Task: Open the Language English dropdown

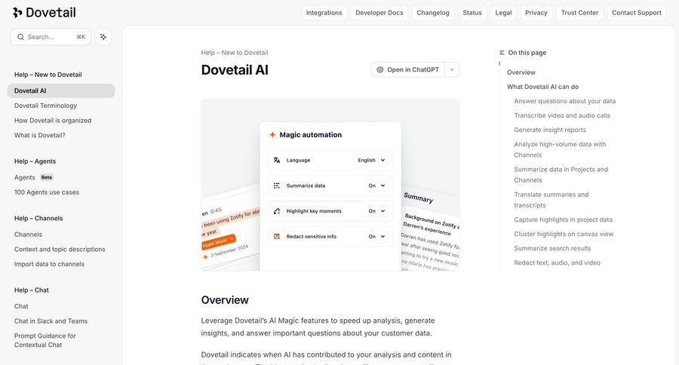Action: [x=372, y=160]
